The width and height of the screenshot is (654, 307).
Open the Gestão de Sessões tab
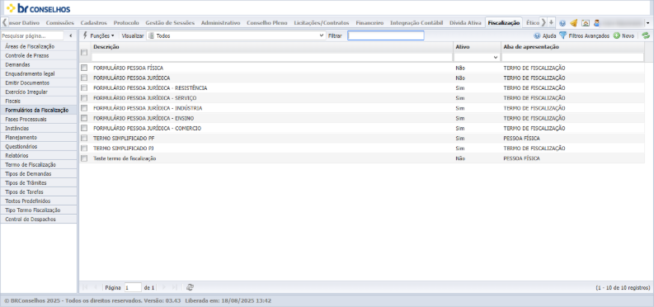[x=170, y=23]
